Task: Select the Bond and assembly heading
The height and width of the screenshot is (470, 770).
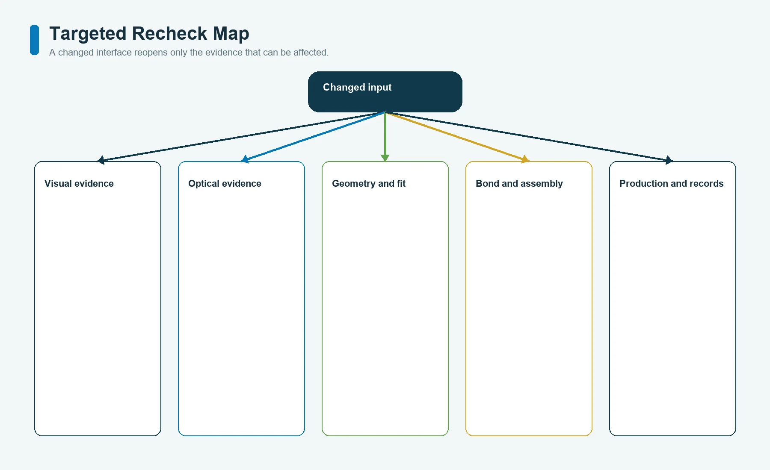Action: (x=519, y=184)
